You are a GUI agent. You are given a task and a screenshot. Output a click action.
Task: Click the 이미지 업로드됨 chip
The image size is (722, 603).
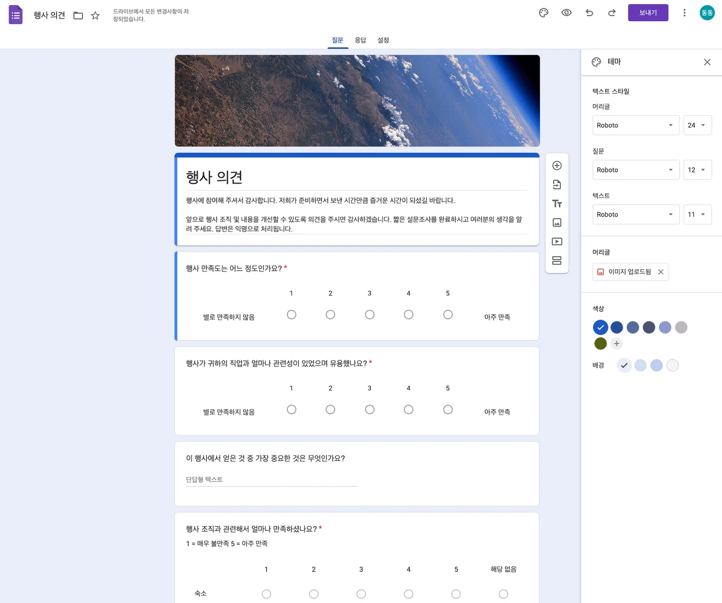pos(630,272)
